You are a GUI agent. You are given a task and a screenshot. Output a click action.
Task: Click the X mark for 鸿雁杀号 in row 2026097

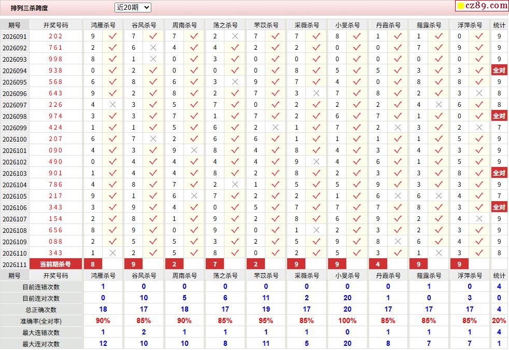tap(112, 105)
